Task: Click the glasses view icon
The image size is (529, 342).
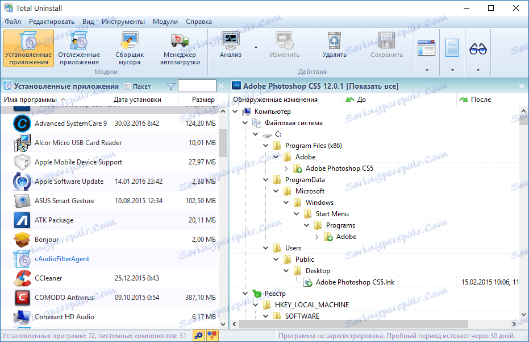Action: pyautogui.click(x=478, y=49)
